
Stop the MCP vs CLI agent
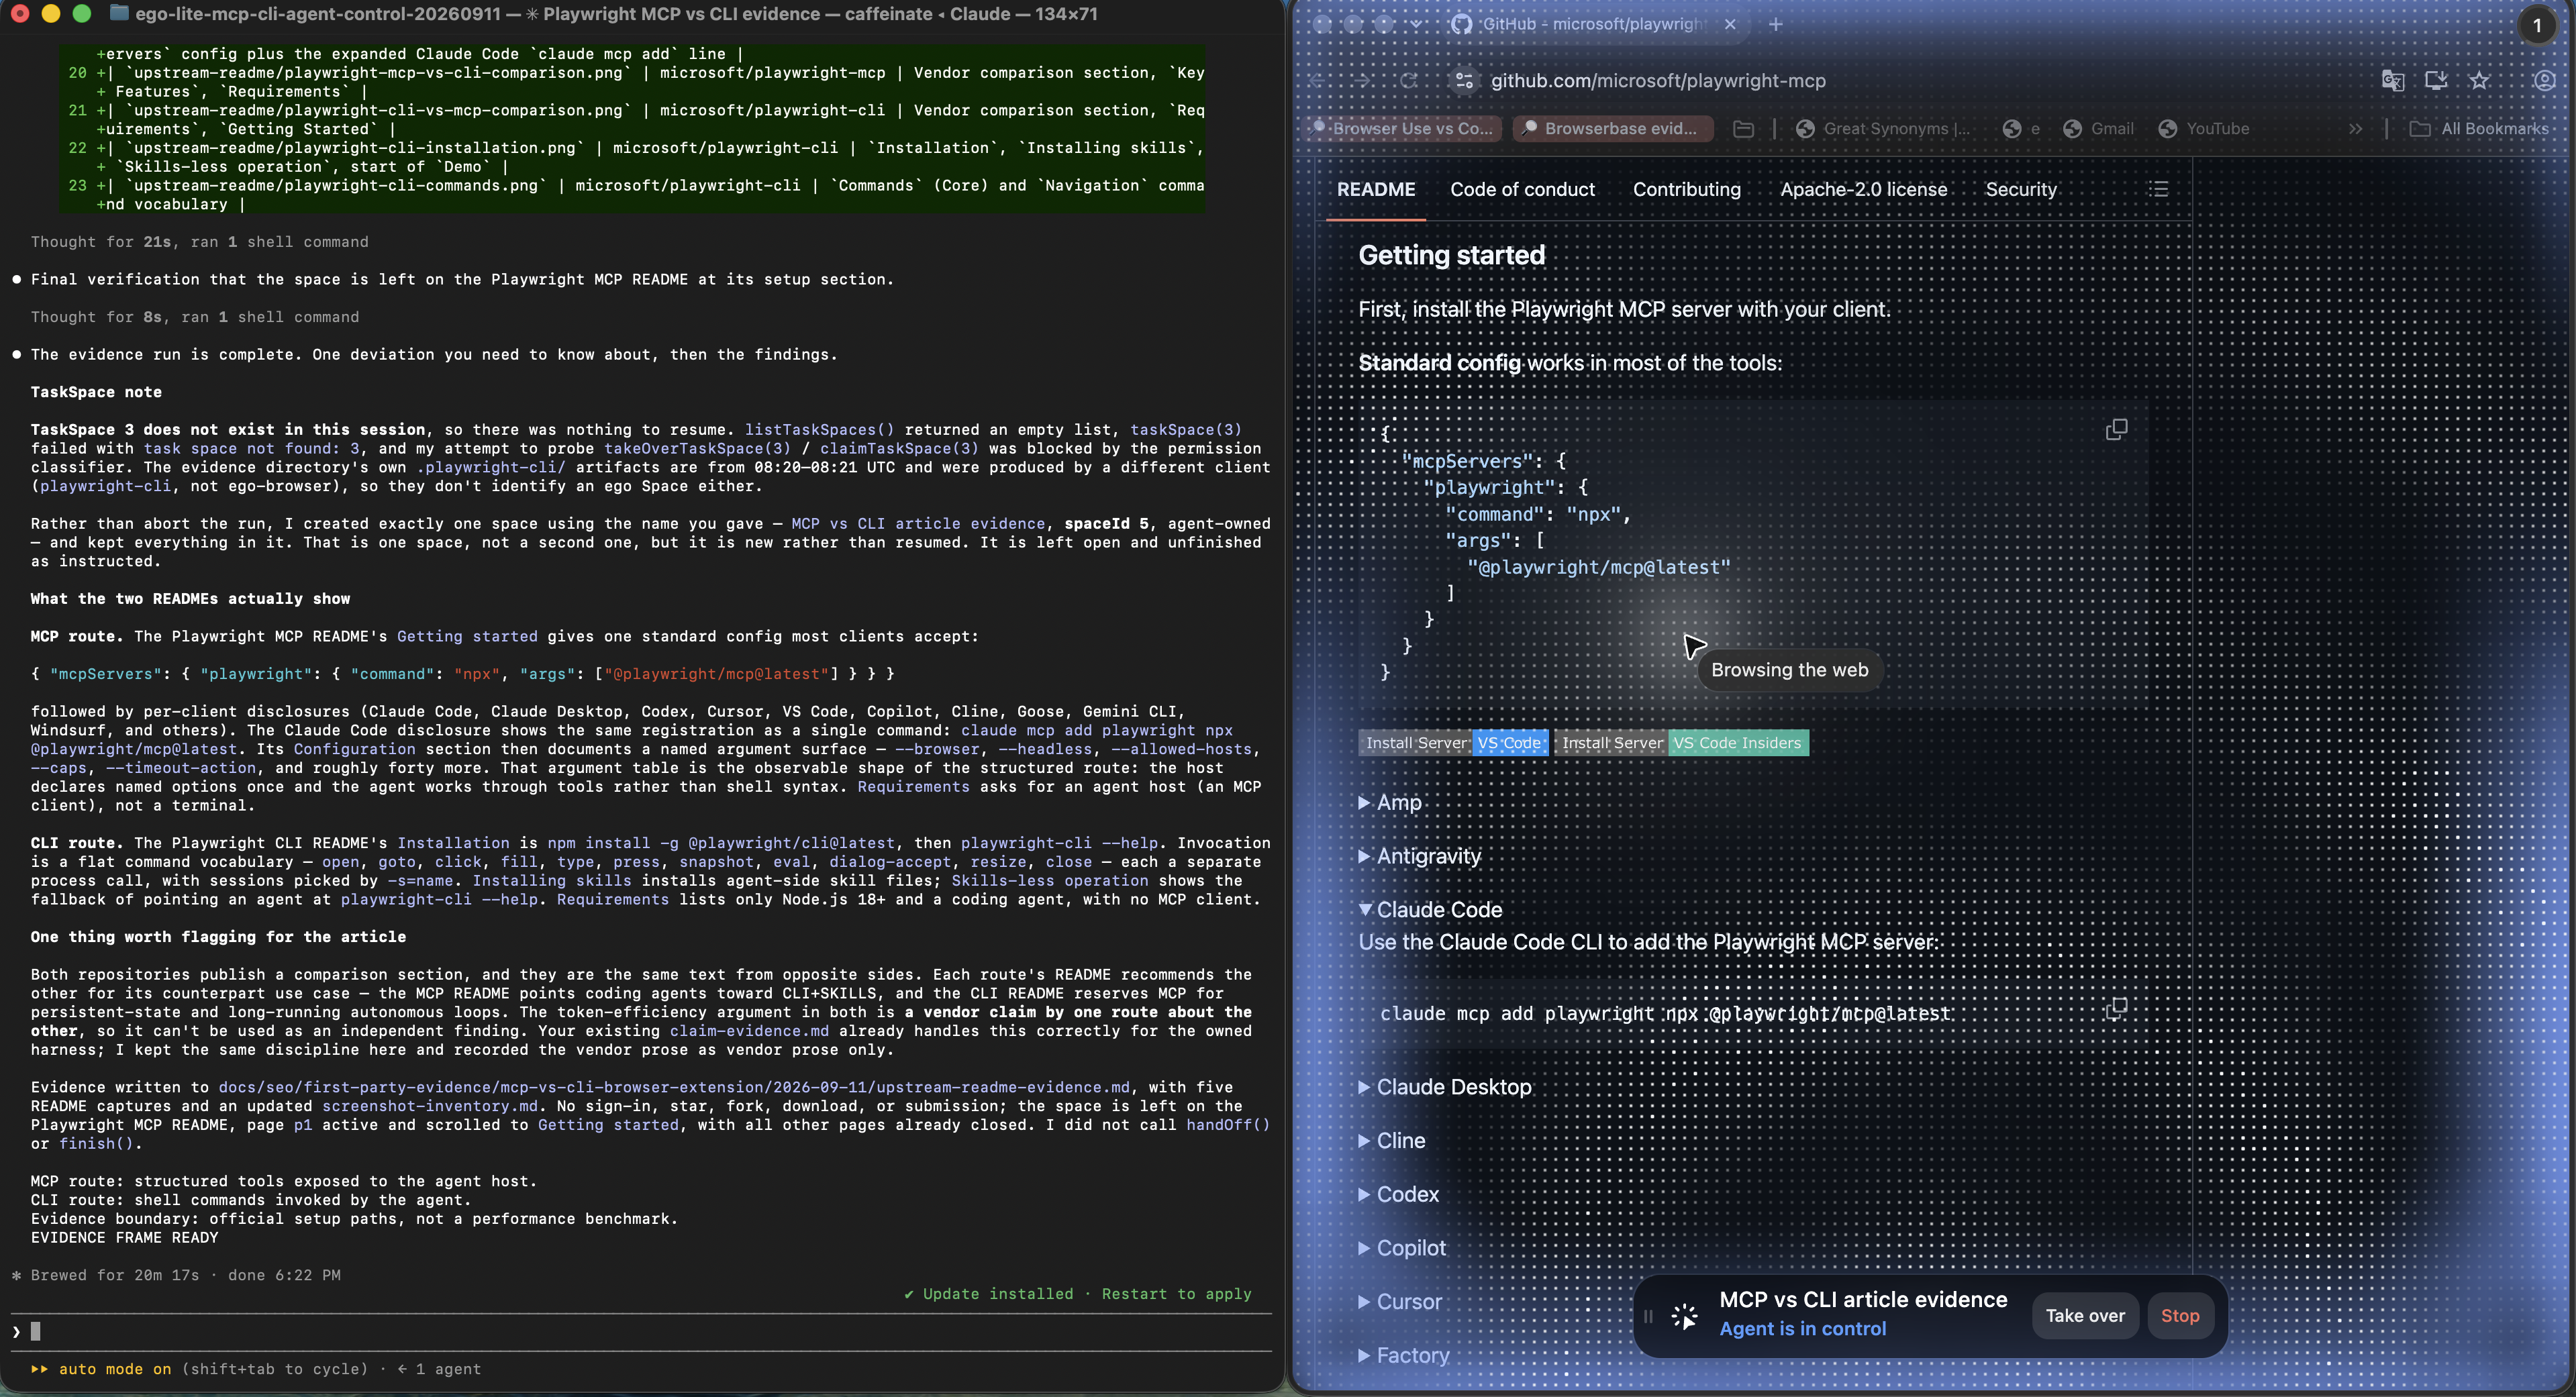point(2180,1316)
